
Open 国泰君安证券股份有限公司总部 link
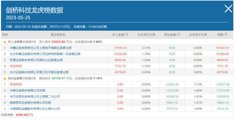point(30,103)
